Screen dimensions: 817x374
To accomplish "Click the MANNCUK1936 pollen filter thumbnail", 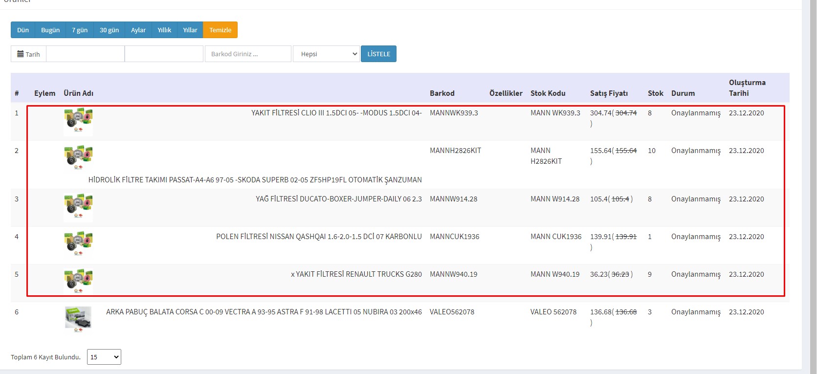I will coord(78,245).
